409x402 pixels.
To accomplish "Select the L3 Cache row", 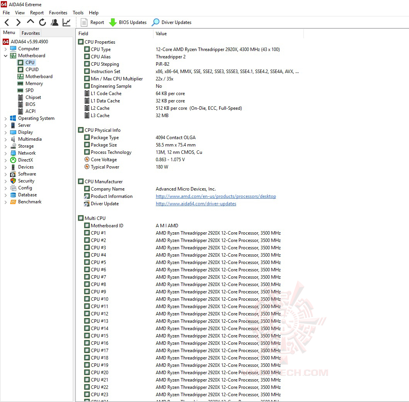I will click(x=126, y=115).
